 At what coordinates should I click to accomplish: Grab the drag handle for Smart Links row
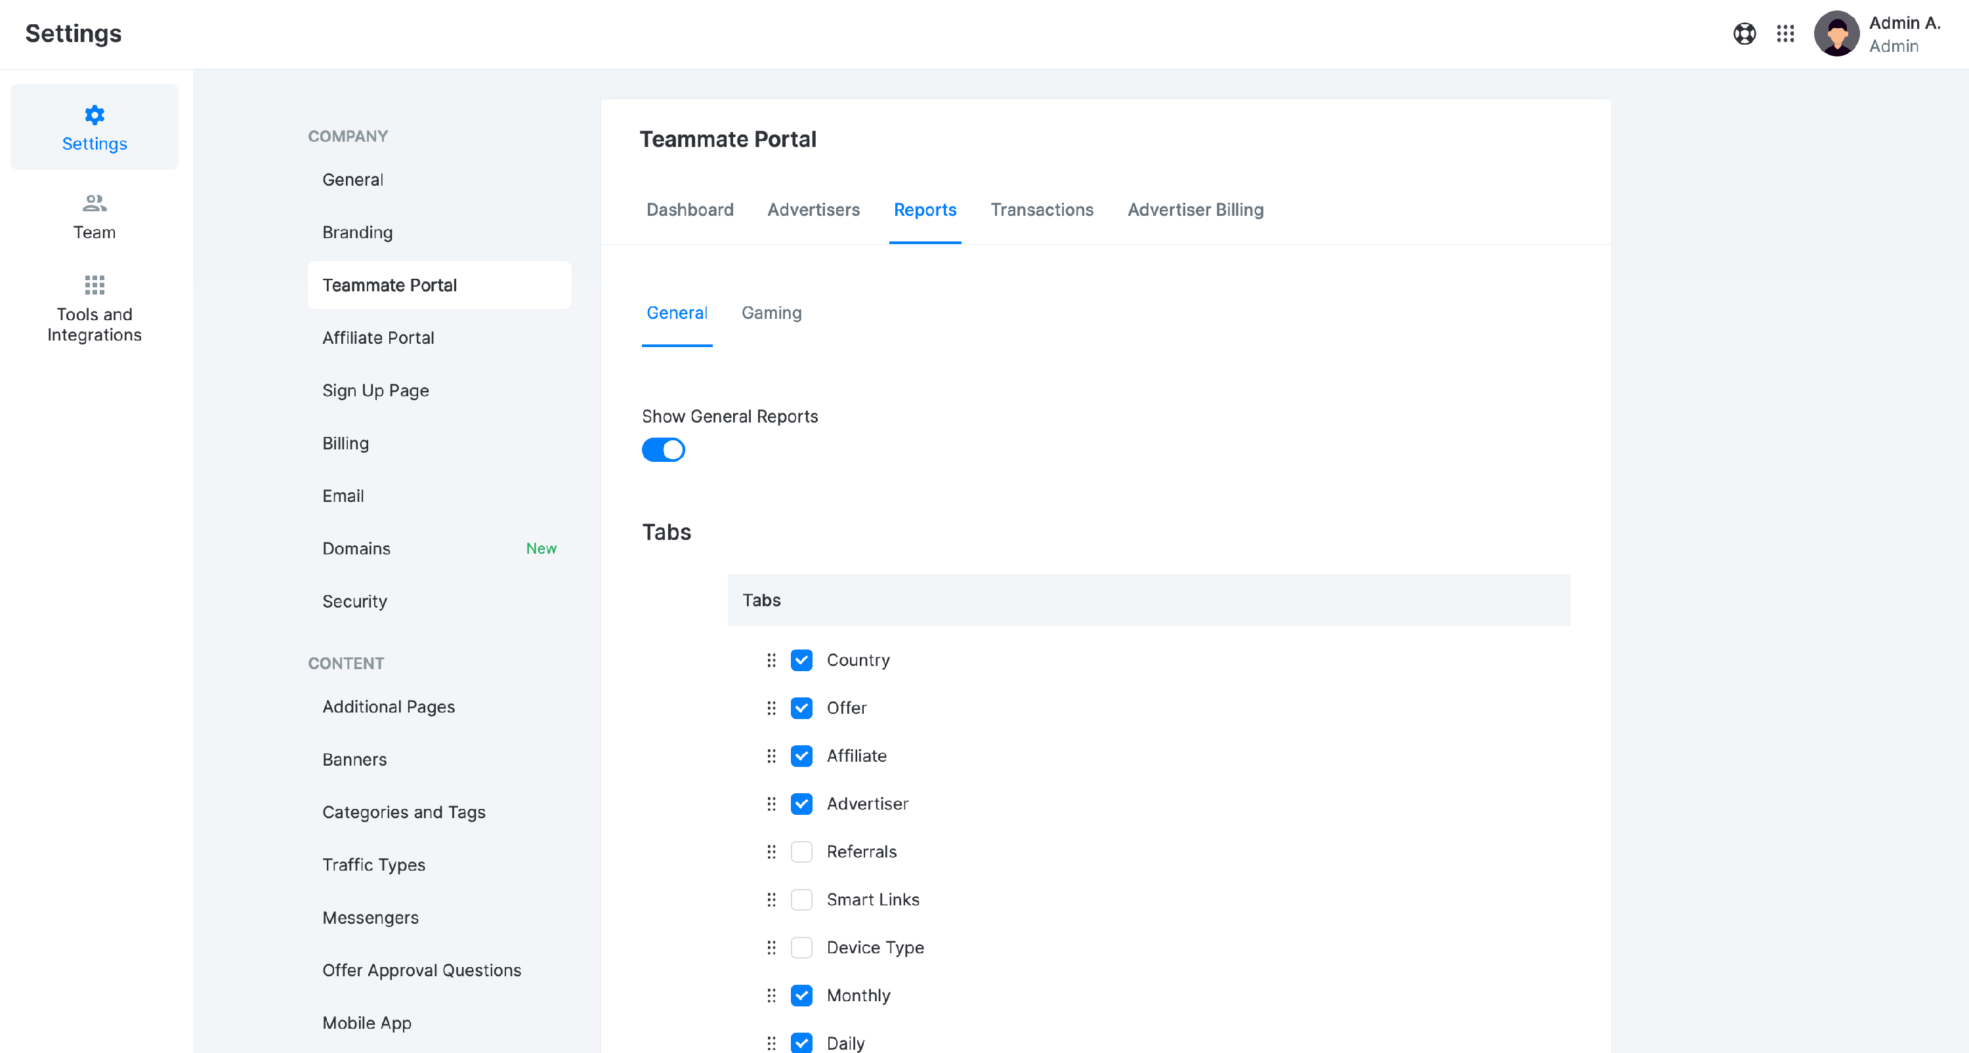pos(771,900)
